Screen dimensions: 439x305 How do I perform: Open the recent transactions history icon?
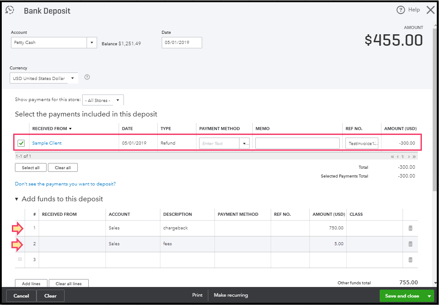9,11
